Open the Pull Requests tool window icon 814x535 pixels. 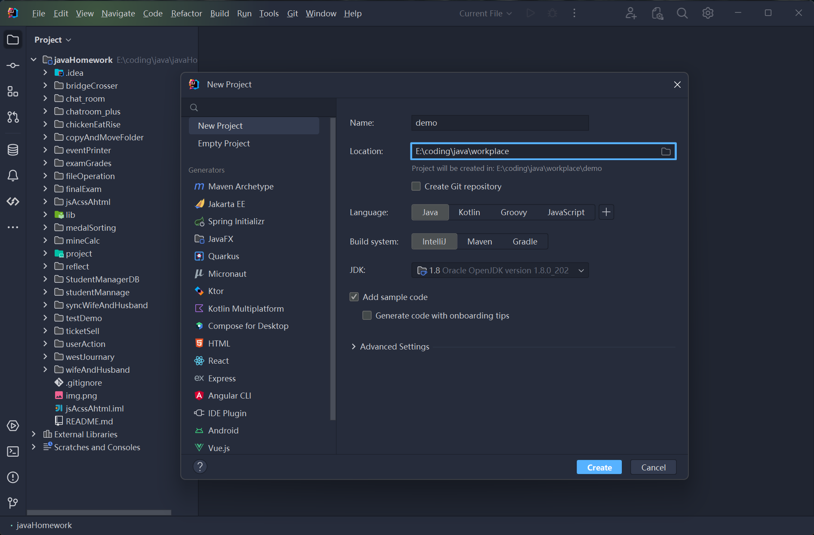coord(13,117)
